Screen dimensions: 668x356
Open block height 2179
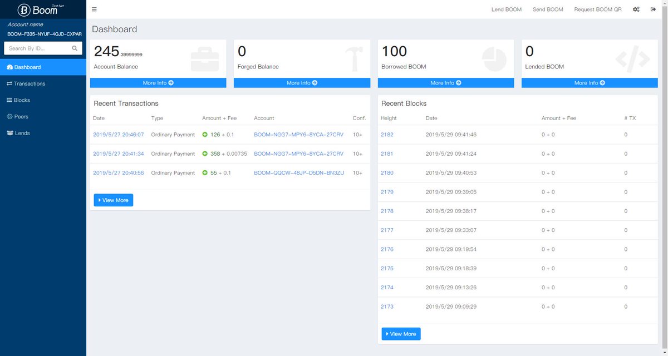click(387, 192)
